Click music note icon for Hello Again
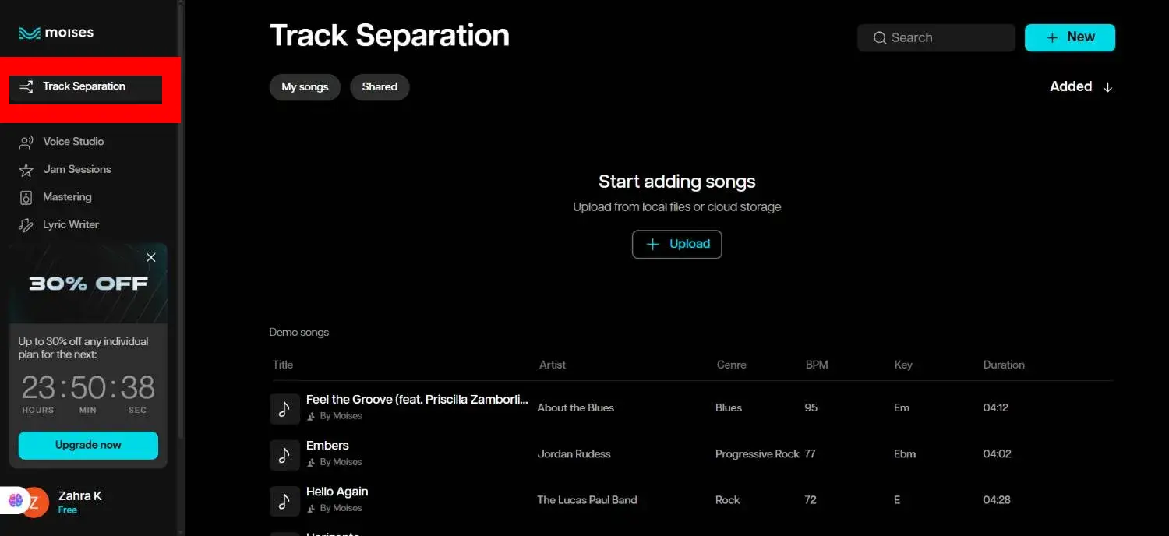Screen dimensions: 1169x536 284,501
